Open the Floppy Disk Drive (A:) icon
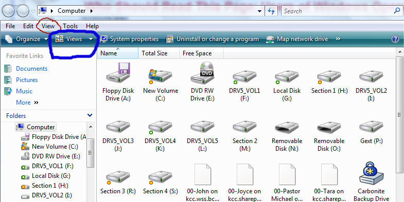Viewport: 404px width, 202px height. 118,73
